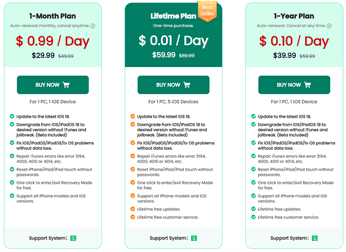The width and height of the screenshot is (346, 252).
Task: Click BUY NOW text for 1-Month Plan
Action: click(x=47, y=85)
